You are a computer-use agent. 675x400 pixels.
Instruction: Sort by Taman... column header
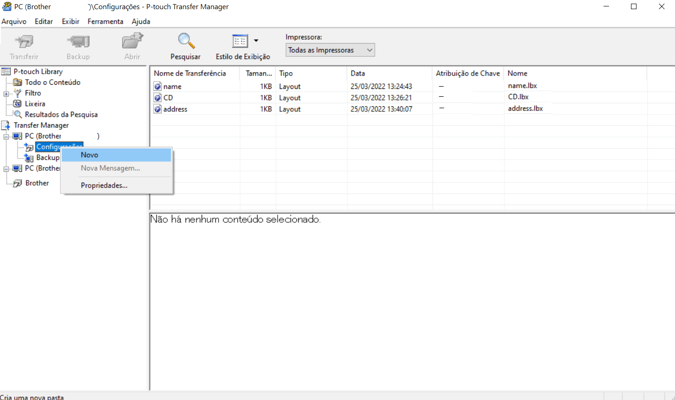click(x=258, y=73)
